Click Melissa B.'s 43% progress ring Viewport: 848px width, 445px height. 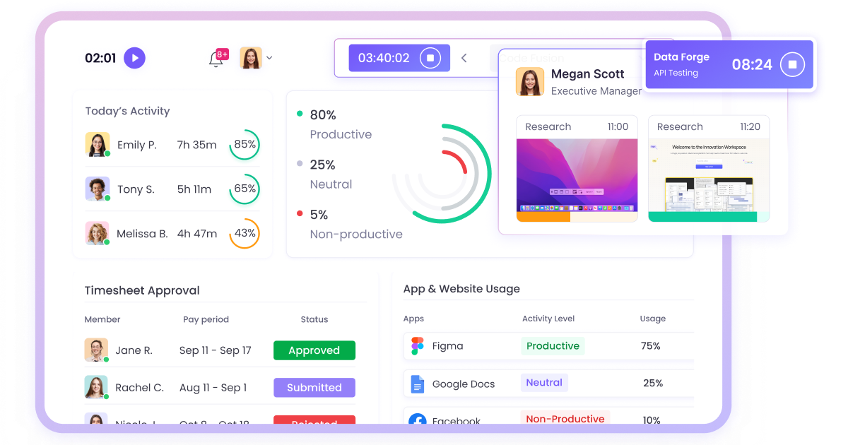click(245, 233)
